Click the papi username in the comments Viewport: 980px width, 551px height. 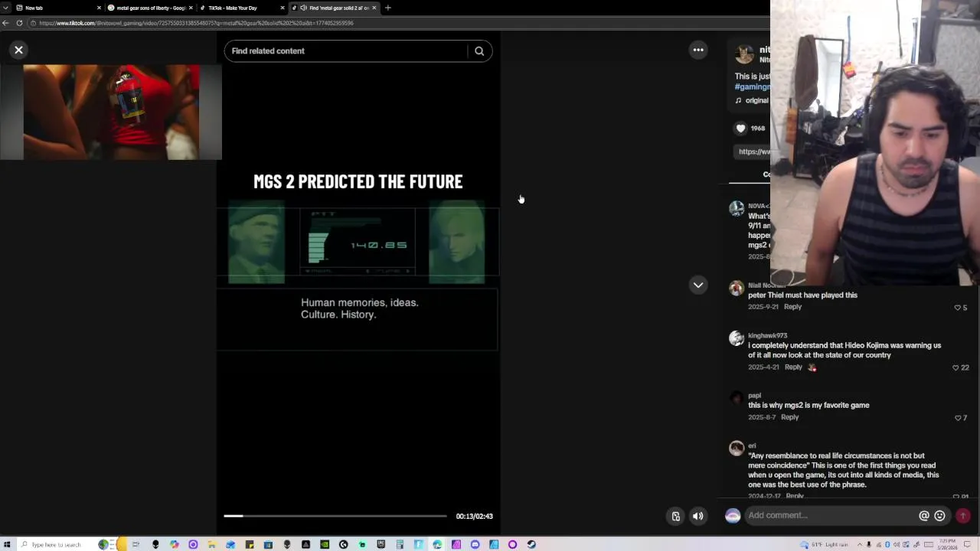(754, 396)
